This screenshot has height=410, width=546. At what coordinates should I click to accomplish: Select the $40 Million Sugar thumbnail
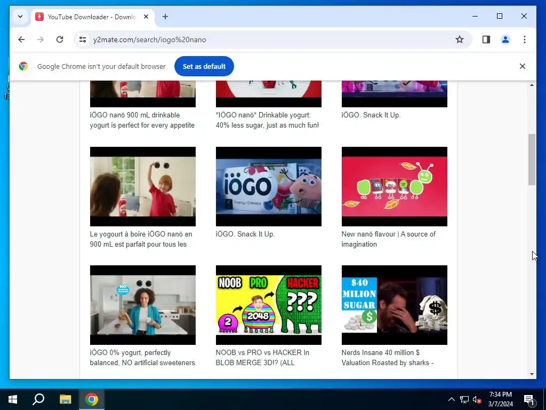pyautogui.click(x=394, y=305)
